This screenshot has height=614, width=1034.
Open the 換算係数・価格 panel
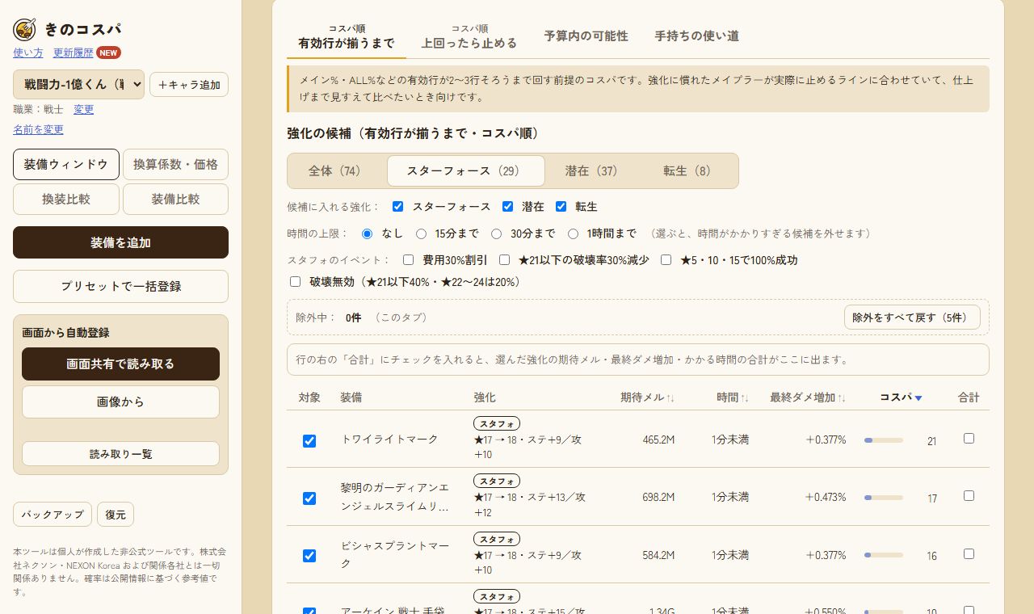tap(175, 164)
